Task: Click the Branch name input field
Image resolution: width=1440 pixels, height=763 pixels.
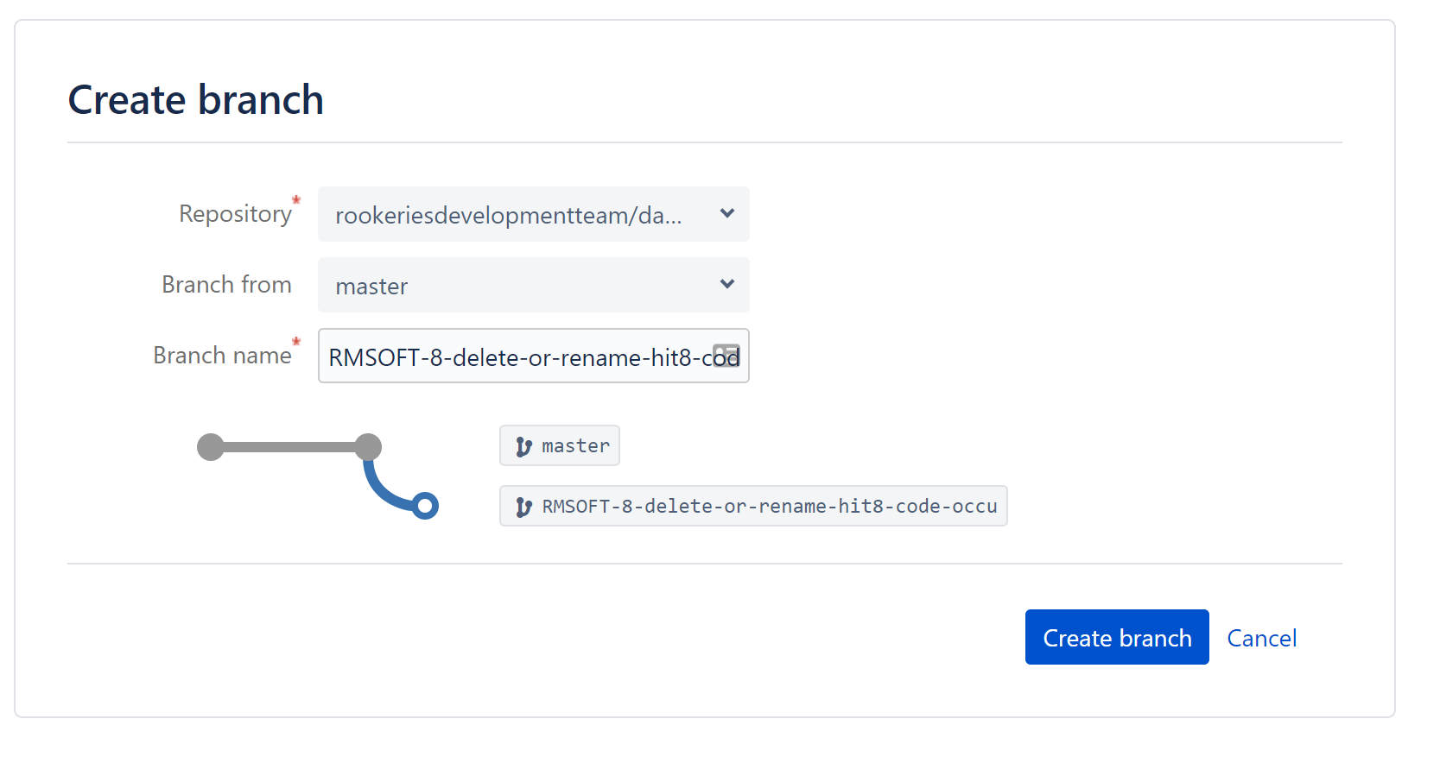Action: click(x=533, y=356)
